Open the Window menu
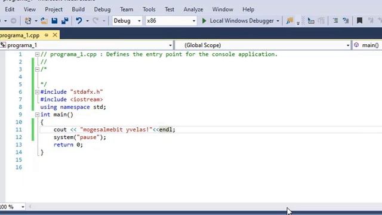Screen dimensions: 382x215 [x=223, y=10]
